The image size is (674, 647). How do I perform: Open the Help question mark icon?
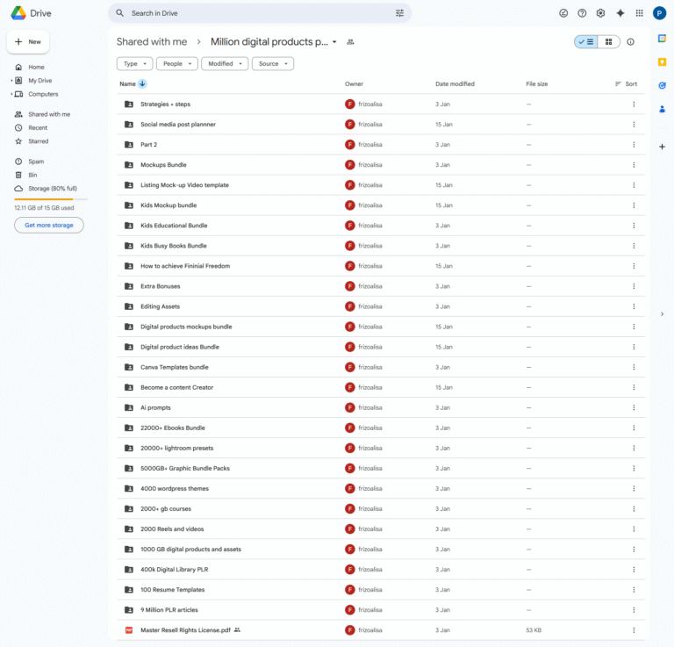(x=582, y=13)
